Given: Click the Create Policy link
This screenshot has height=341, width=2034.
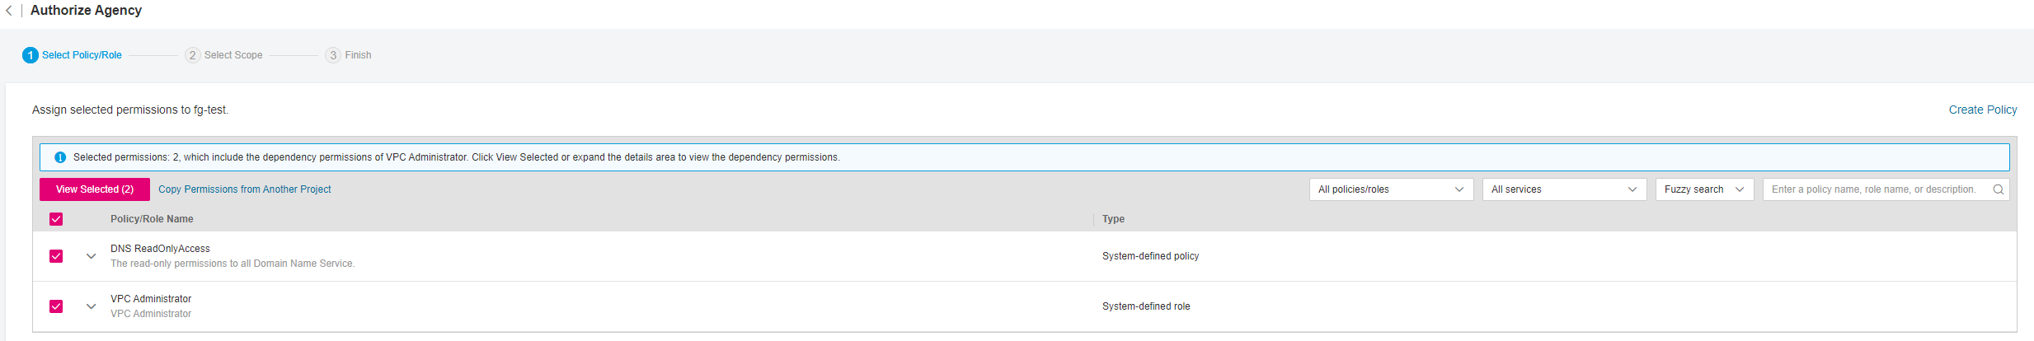Looking at the screenshot, I should pyautogui.click(x=1983, y=110).
